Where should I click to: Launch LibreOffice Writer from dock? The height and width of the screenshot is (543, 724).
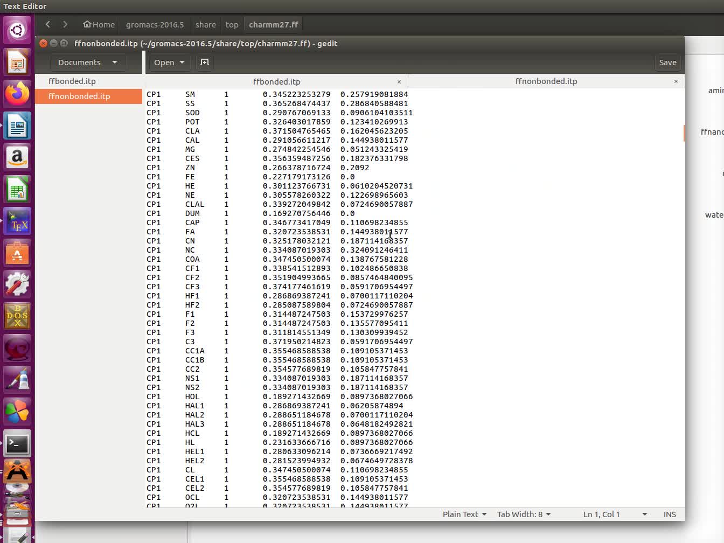pyautogui.click(x=17, y=126)
